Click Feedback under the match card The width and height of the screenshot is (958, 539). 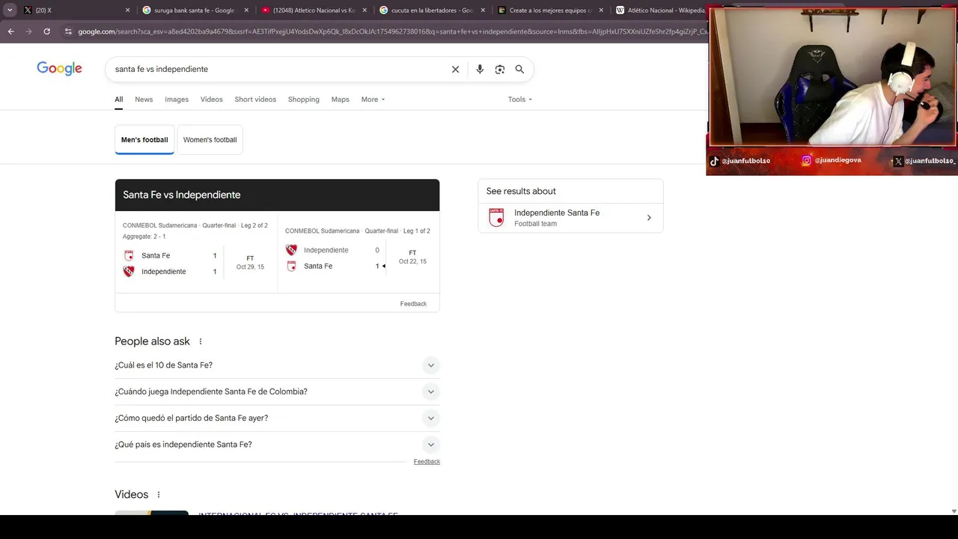413,304
